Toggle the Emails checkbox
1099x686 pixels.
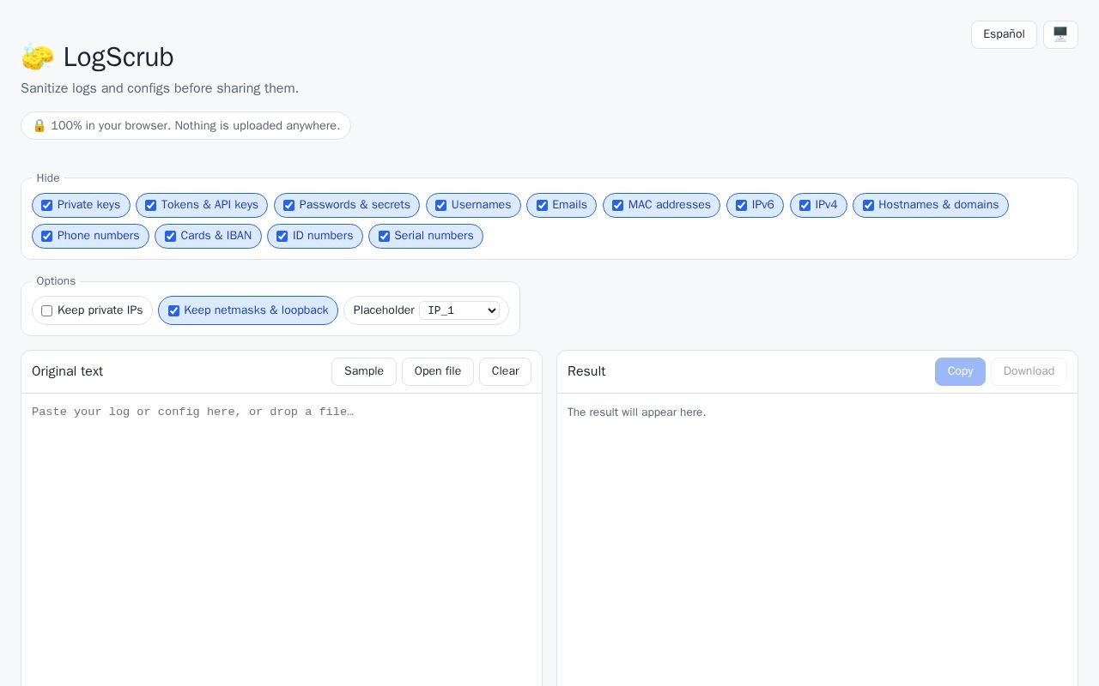click(542, 206)
